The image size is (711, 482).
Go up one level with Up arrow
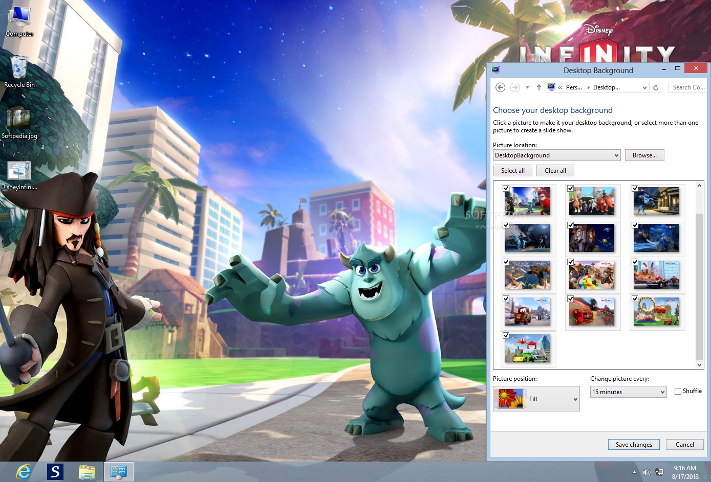538,87
